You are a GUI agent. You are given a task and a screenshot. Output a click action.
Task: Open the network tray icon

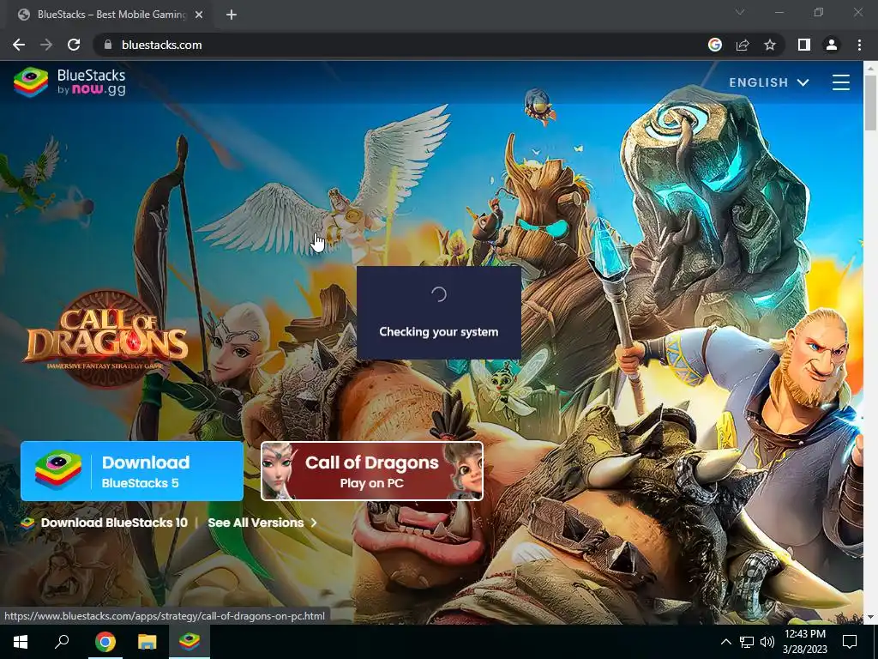point(747,642)
